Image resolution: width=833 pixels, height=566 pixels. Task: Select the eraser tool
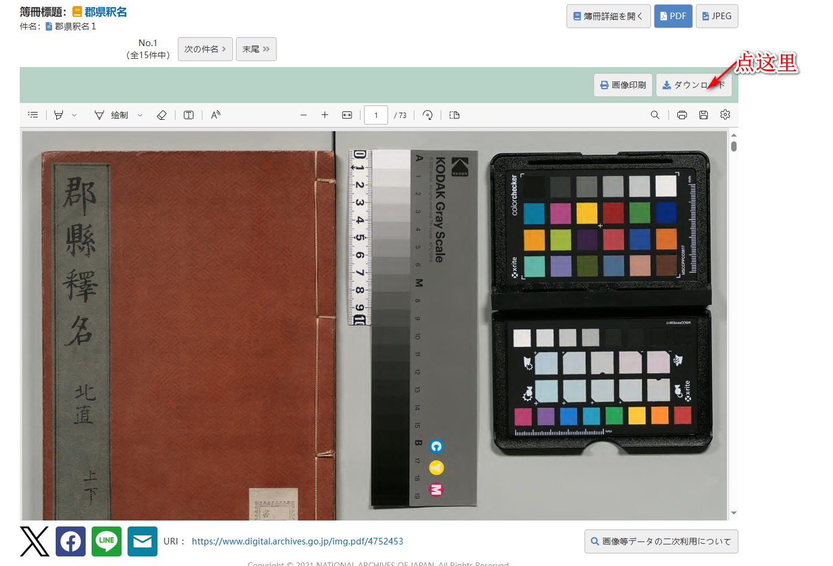(x=162, y=115)
